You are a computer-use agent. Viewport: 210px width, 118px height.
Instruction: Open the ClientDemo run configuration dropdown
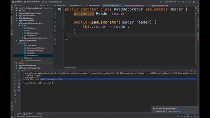pos(171,2)
